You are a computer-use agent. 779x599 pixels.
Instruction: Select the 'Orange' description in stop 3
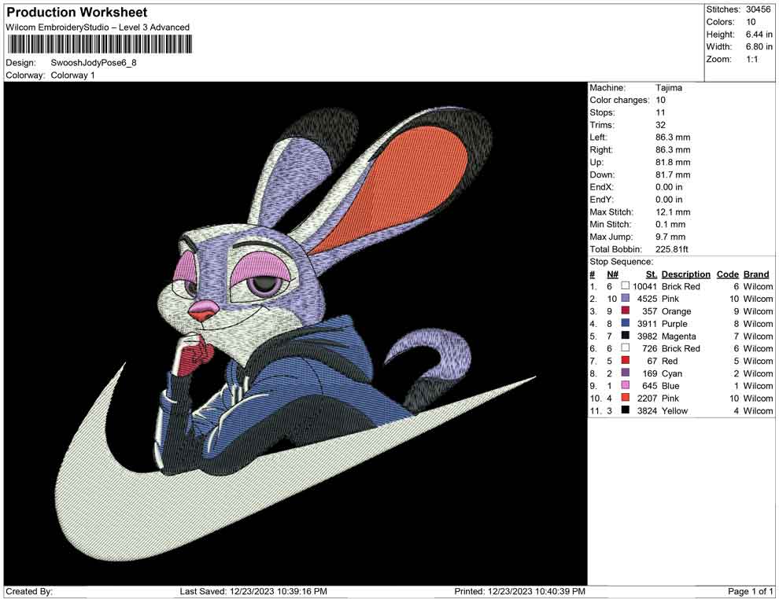coord(676,311)
